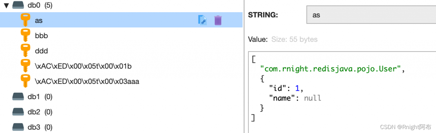The width and height of the screenshot is (436, 133).
Task: Delete the 'as' key using trash icon
Action: [218, 20]
